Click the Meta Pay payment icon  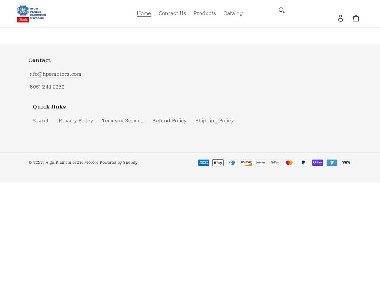(260, 163)
